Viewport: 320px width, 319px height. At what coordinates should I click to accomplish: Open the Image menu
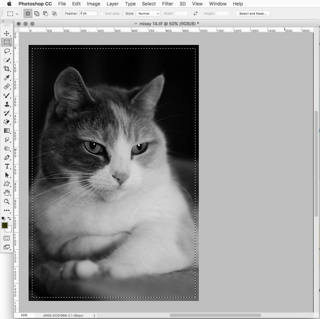pyautogui.click(x=93, y=4)
